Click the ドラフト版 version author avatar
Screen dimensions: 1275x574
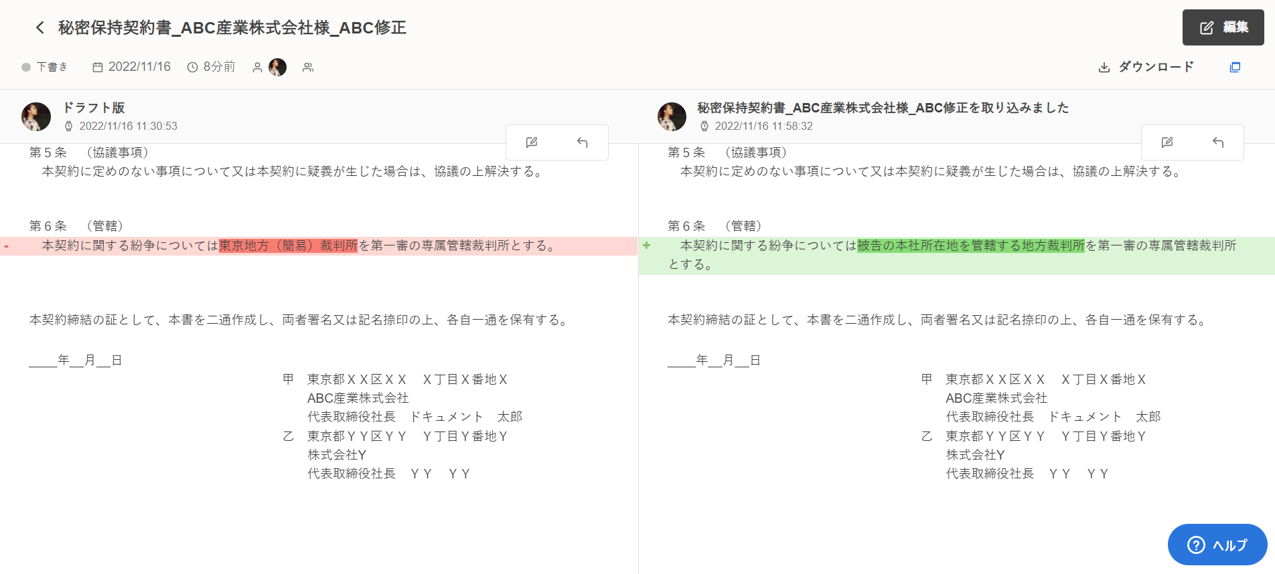coord(36,116)
